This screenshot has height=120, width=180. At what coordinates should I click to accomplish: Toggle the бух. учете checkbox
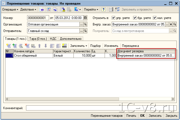pyautogui.click(x=135, y=18)
